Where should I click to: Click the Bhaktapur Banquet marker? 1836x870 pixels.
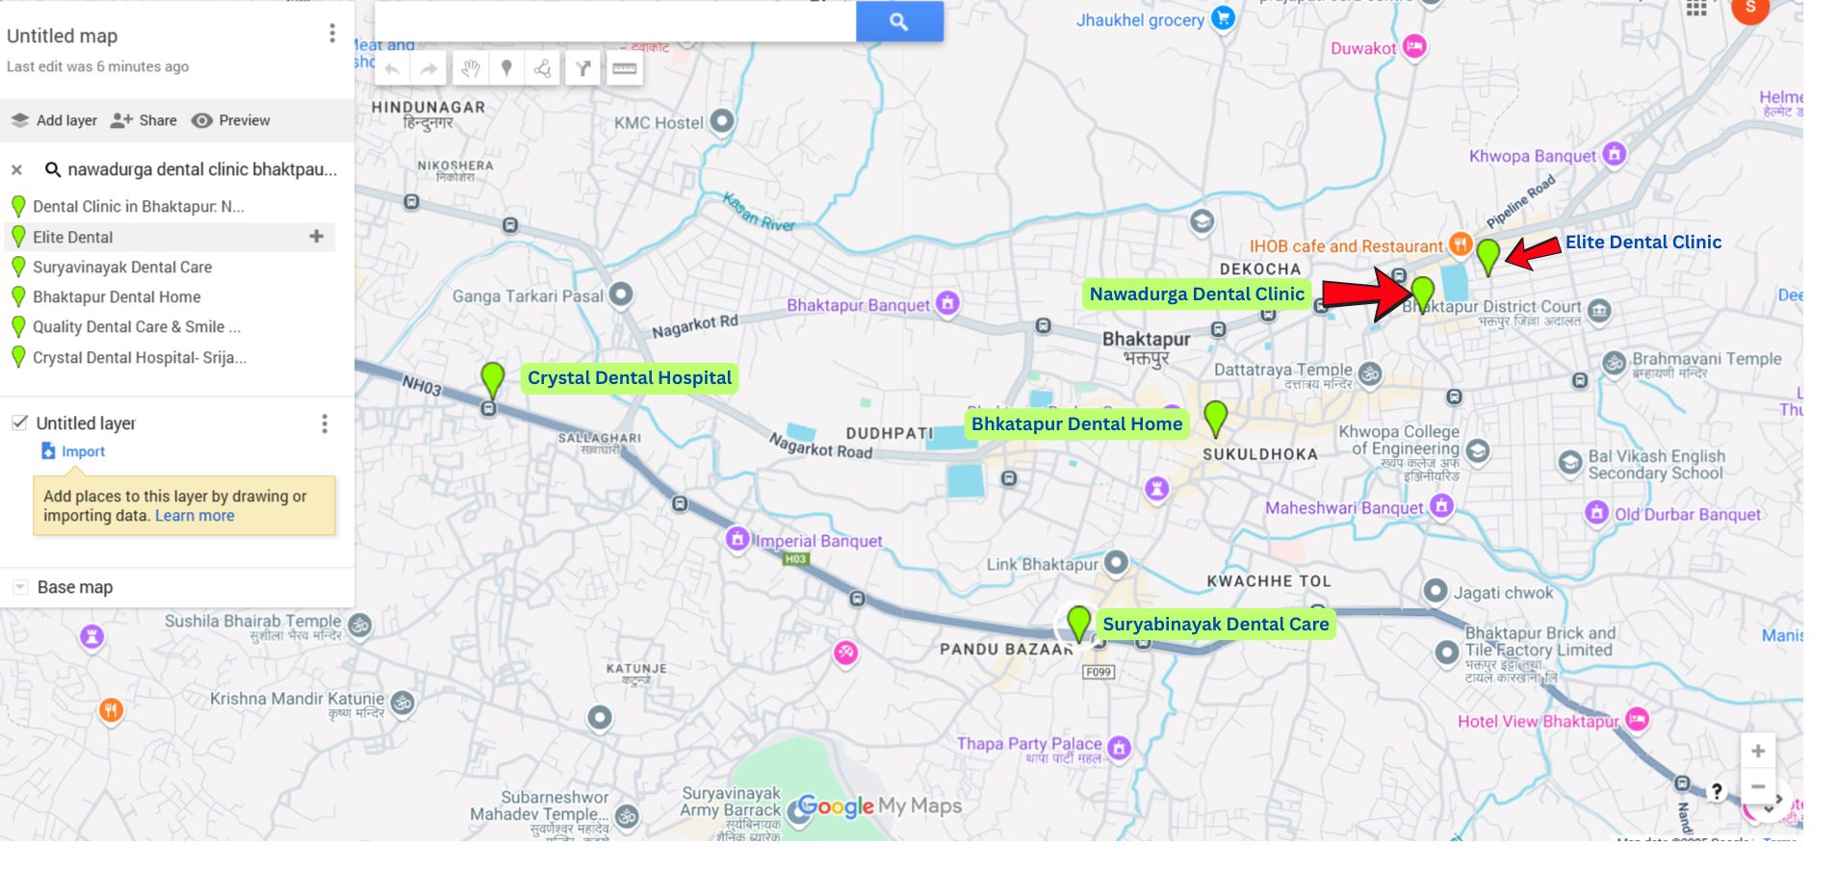pos(948,304)
